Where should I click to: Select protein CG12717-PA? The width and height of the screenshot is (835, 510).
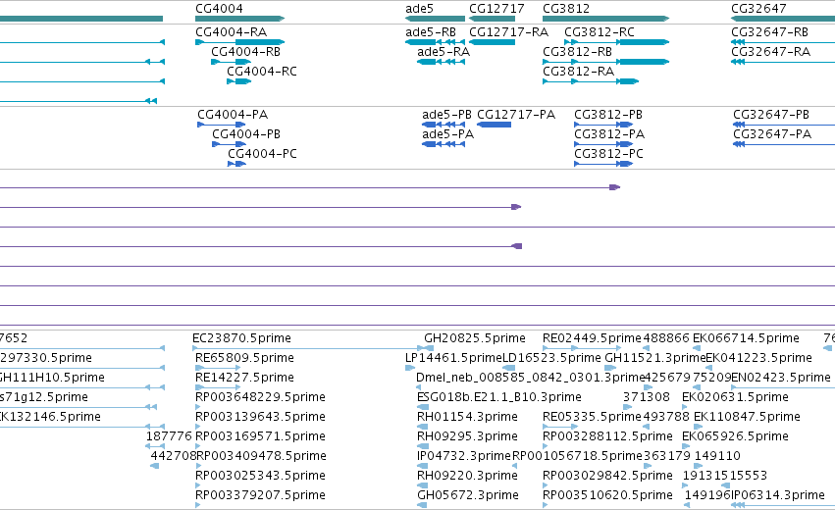[x=515, y=115]
